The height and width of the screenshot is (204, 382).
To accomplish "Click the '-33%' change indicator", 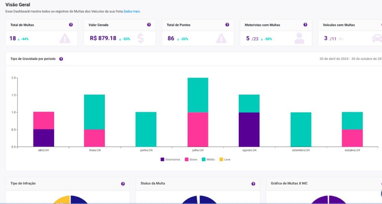I will click(184, 39).
